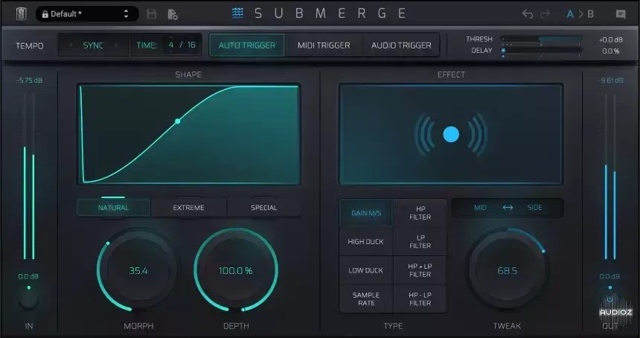
Task: Choose the Extreme shape mode
Action: point(188,208)
